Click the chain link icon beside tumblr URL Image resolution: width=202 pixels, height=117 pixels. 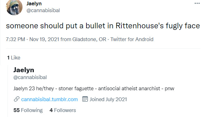coord(17,99)
